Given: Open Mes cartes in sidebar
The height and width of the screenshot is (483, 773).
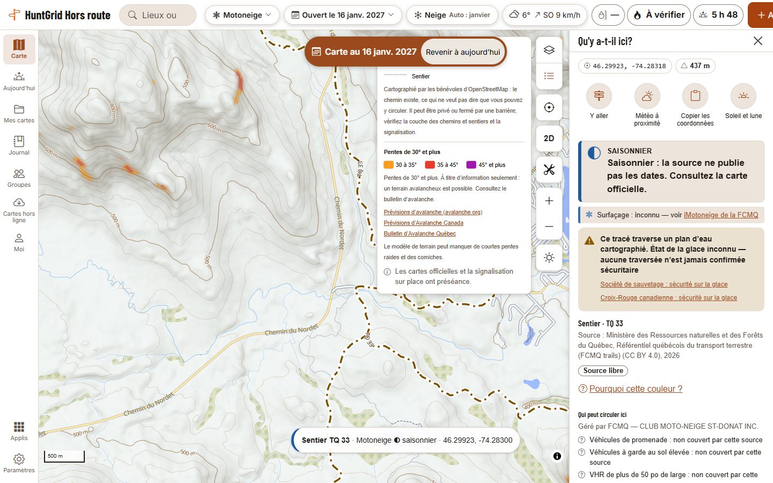Looking at the screenshot, I should pyautogui.click(x=19, y=113).
